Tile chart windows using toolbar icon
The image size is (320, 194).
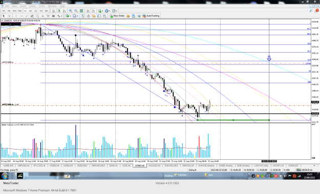pyautogui.click(x=81, y=11)
